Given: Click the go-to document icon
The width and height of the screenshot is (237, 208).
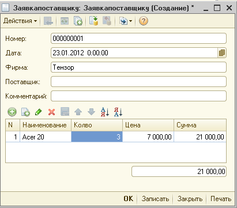Looking at the screenshot, I should click(123, 21).
